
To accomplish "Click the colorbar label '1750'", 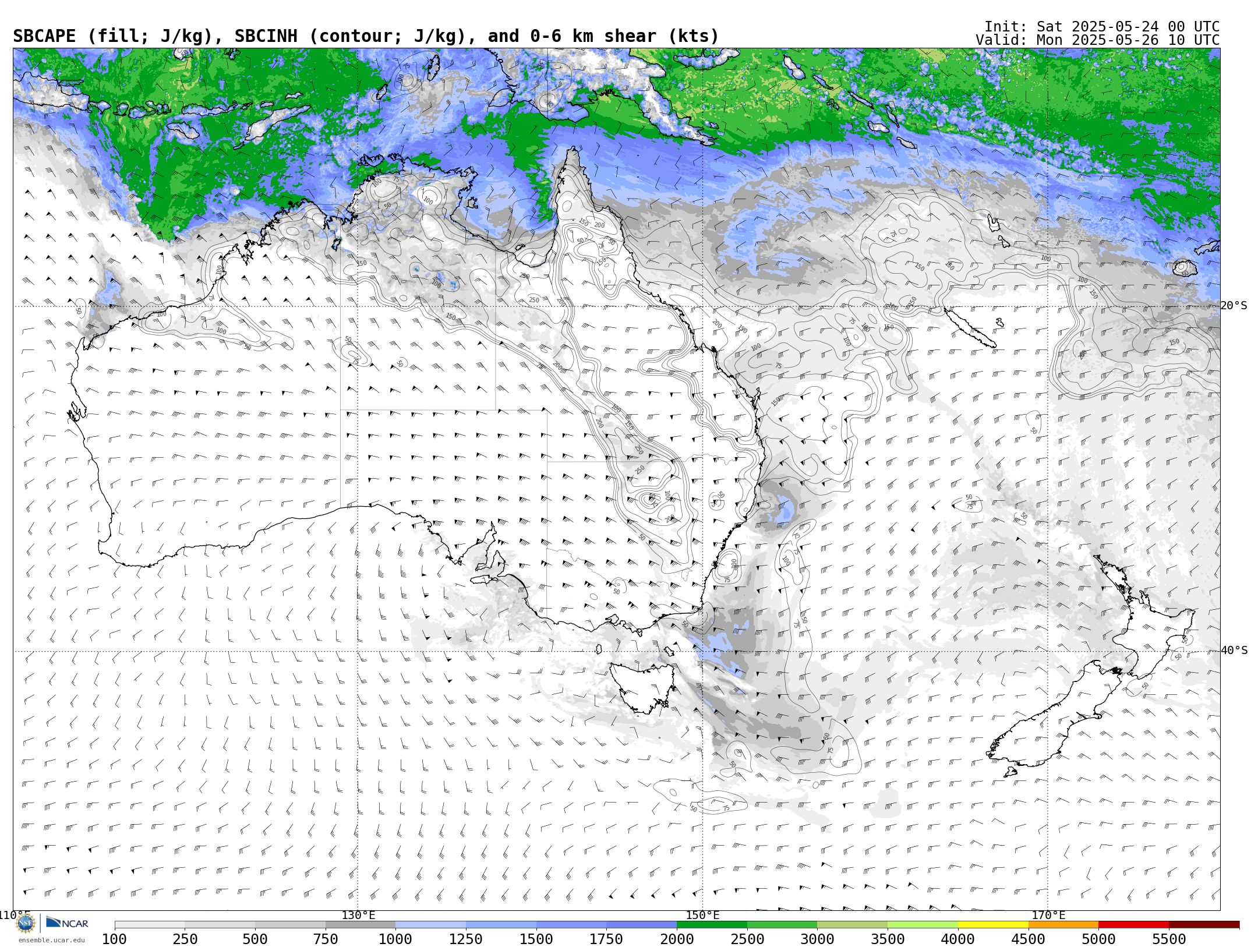I will [606, 939].
